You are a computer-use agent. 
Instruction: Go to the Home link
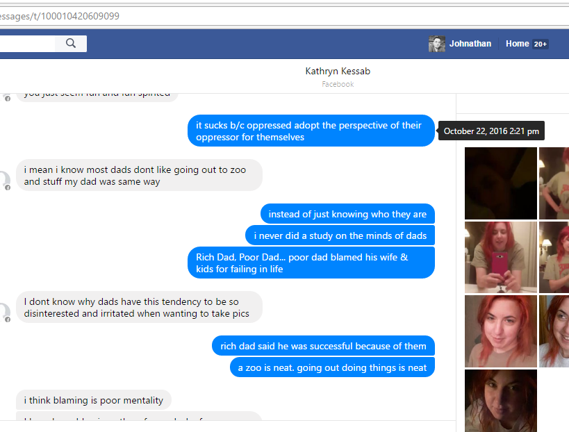[517, 44]
